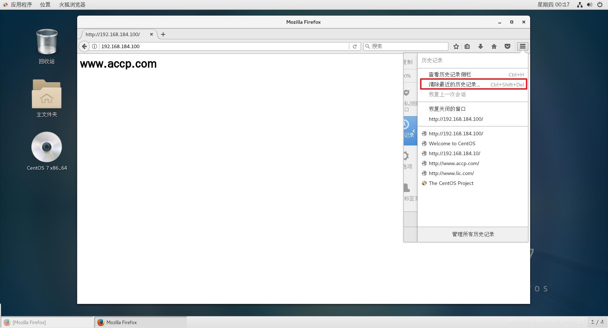Click the workspace switcher 1 / 4
This screenshot has height=328, width=608.
coord(597,322)
